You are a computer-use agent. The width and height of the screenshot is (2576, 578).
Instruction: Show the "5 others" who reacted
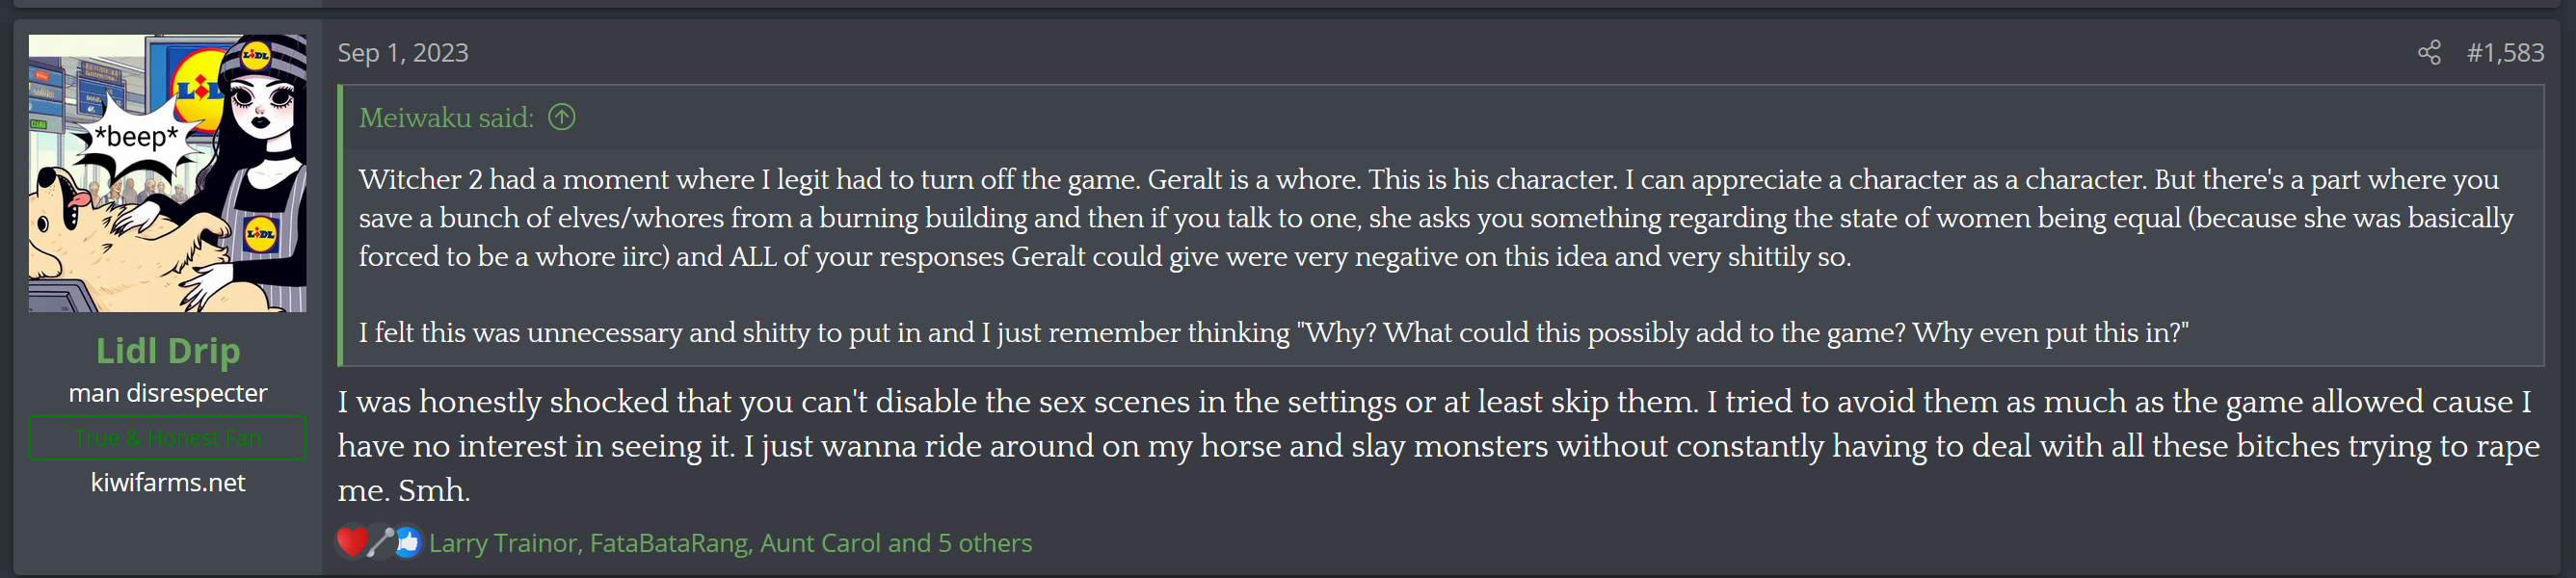click(984, 543)
